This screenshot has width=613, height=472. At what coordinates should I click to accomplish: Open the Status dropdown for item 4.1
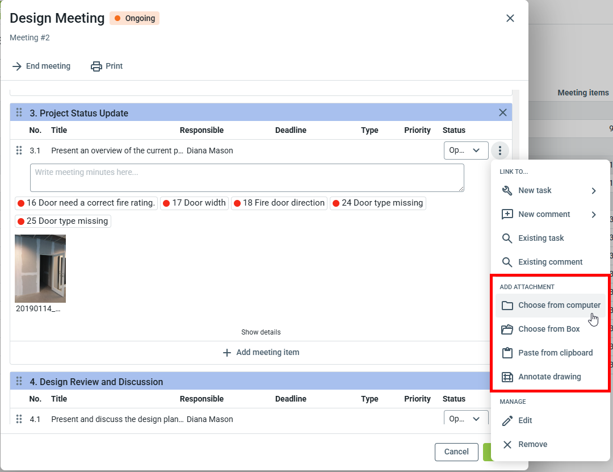coord(465,419)
